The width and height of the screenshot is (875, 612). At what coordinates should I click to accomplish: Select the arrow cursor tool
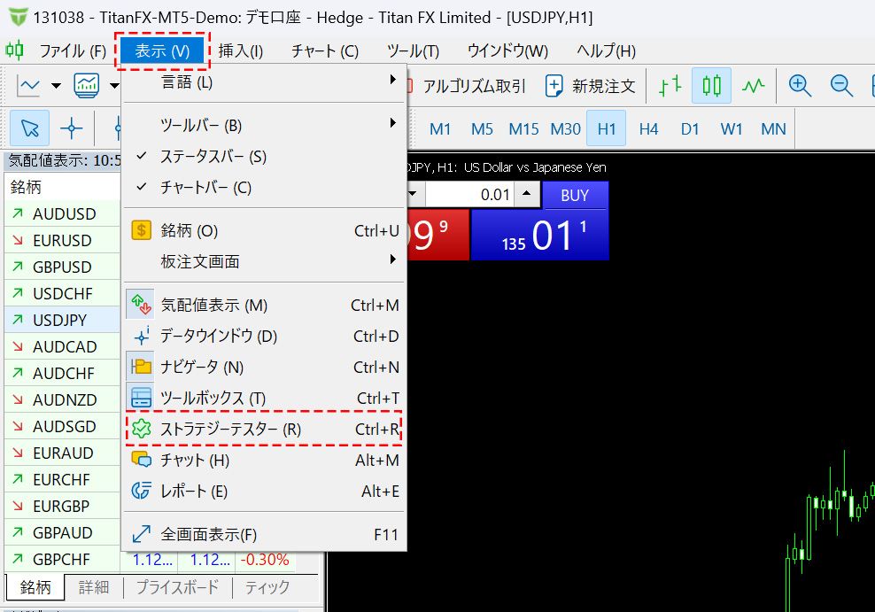coord(30,128)
